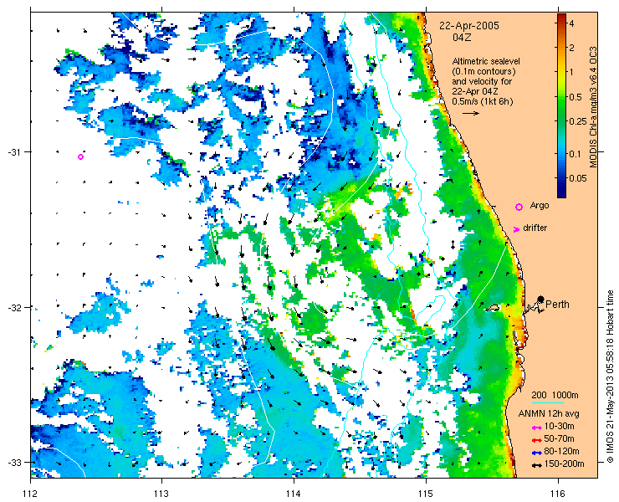Click the longitude 113 axis label
Screen dimensions: 619x502
161,494
